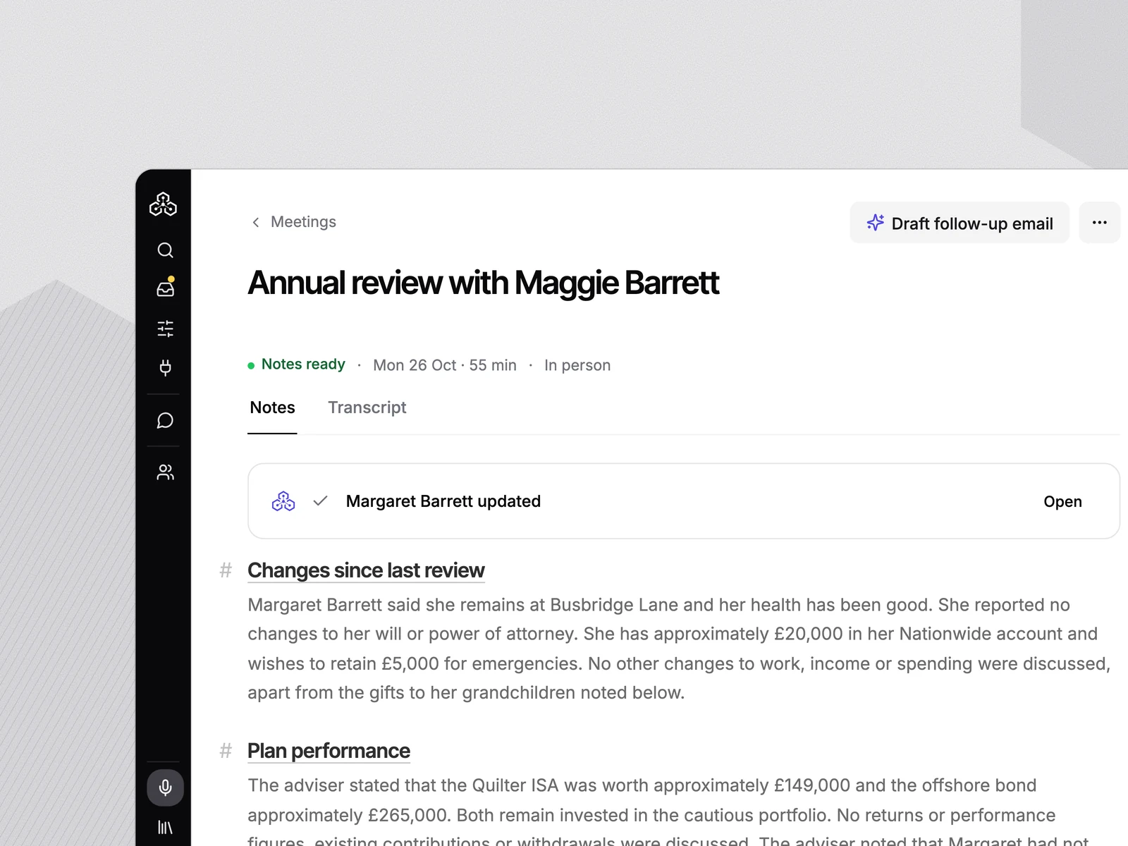
Task: Open the three-dot more options menu
Action: coord(1099,223)
